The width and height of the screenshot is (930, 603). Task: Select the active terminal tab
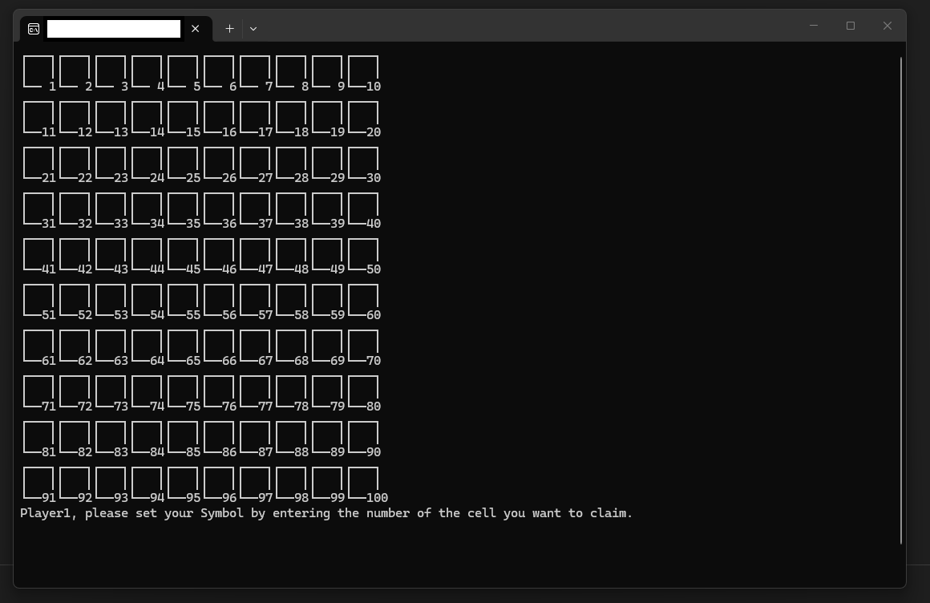click(114, 28)
